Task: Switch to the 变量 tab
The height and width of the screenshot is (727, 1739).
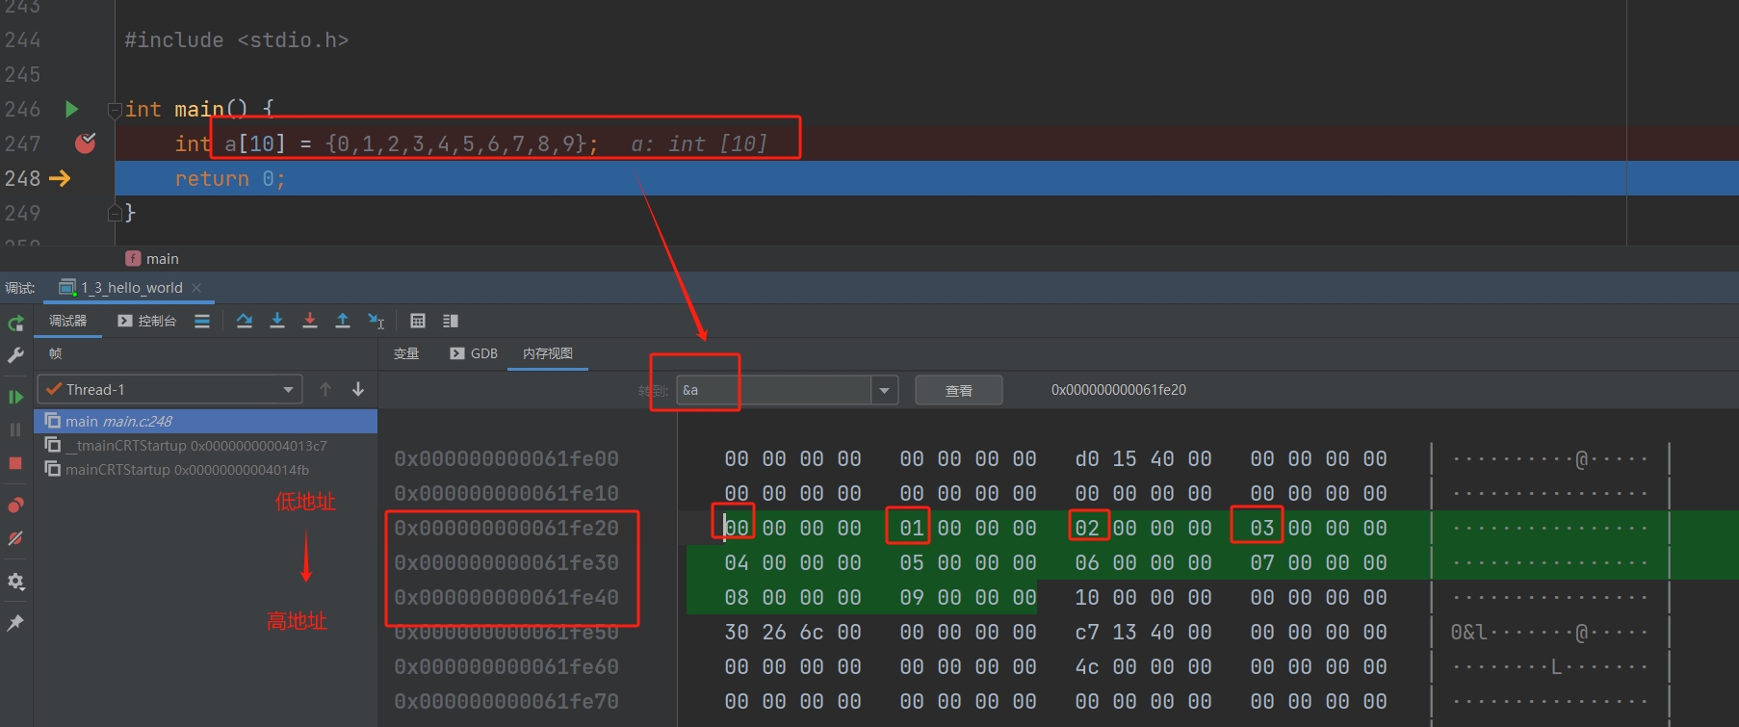Action: [x=406, y=353]
